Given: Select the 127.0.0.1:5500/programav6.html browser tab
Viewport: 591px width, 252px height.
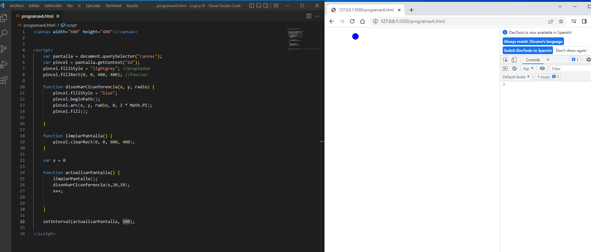Looking at the screenshot, I should [366, 10].
